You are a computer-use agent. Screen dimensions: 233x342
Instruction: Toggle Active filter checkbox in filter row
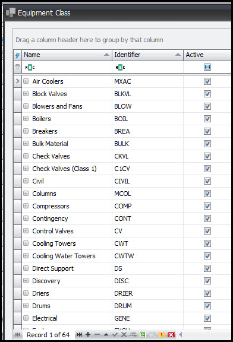tap(207, 67)
